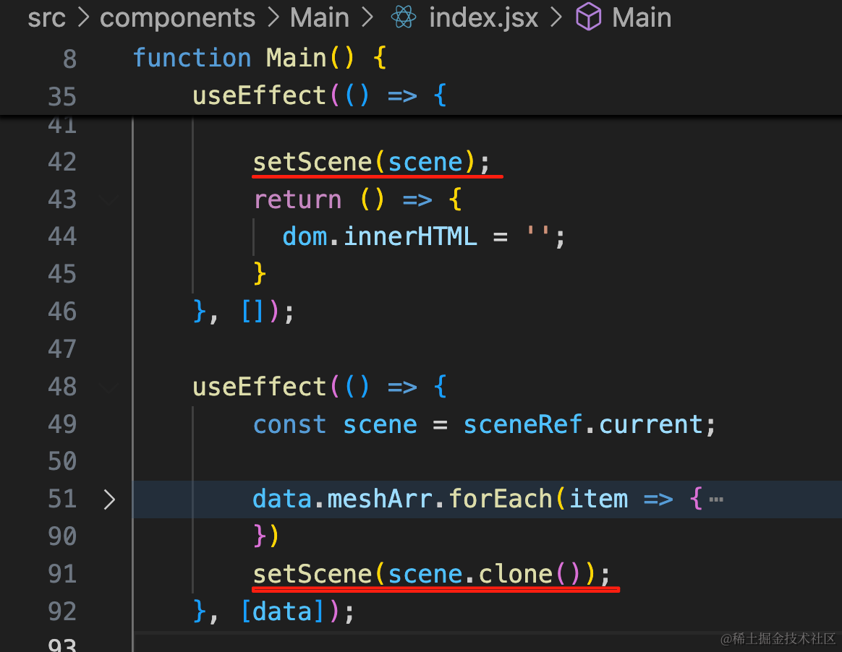This screenshot has width=842, height=652.
Task: Collapse the useEffect block at line 48
Action: click(109, 387)
